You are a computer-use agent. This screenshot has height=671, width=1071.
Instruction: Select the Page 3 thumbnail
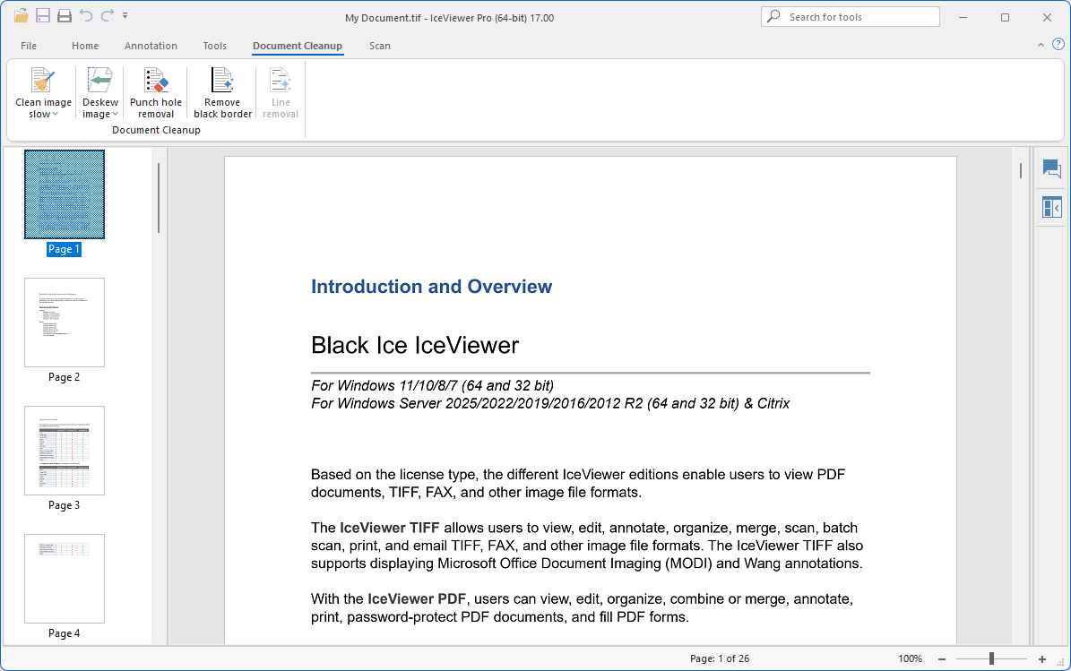coord(65,451)
